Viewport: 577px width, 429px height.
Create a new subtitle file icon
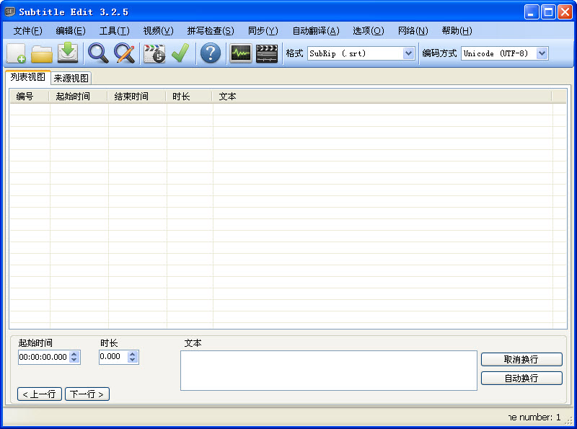click(16, 54)
